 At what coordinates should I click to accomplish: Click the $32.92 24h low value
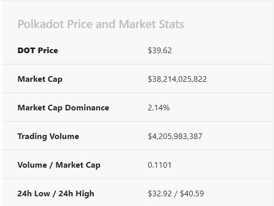(x=160, y=194)
